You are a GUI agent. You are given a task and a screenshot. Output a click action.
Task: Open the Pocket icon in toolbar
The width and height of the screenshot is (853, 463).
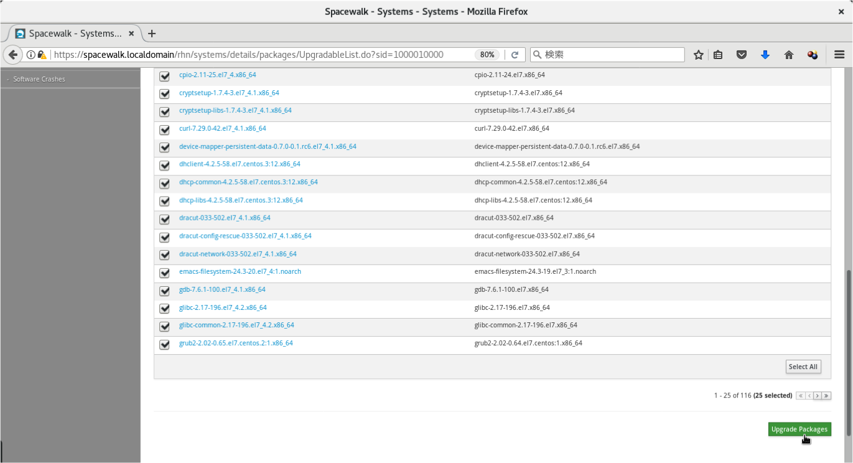tap(742, 55)
